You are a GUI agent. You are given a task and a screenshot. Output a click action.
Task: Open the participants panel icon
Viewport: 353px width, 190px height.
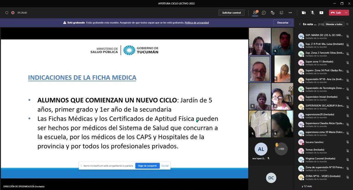pyautogui.click(x=255, y=13)
